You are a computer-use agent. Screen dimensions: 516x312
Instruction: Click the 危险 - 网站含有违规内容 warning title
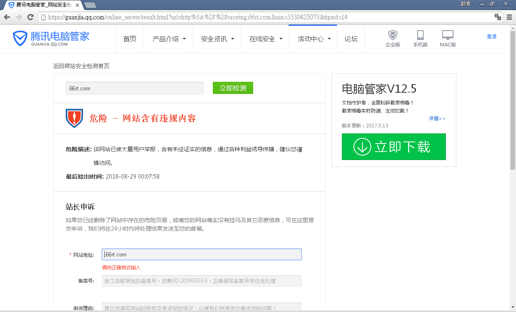click(x=143, y=118)
